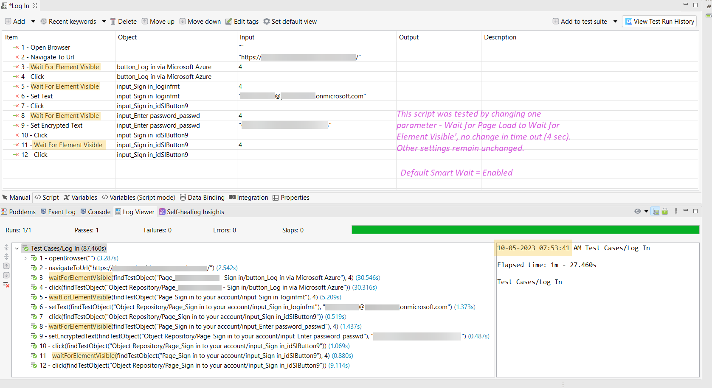The height and width of the screenshot is (388, 712).
Task: Click the Move up button
Action: [x=158, y=22]
